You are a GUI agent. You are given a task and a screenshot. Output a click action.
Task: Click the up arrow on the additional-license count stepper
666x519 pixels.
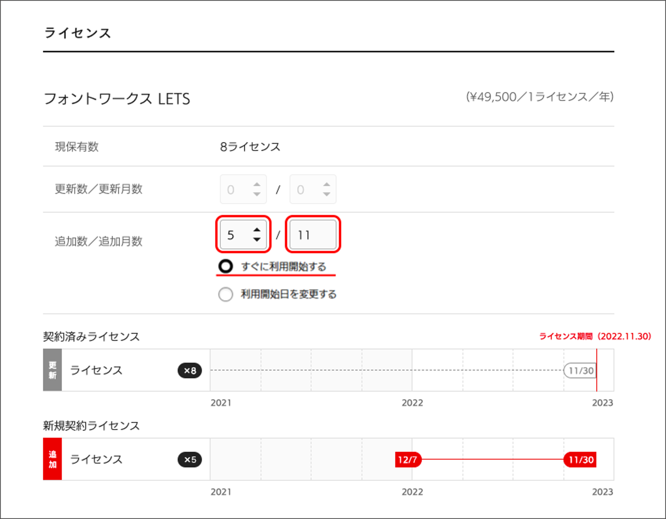257,230
